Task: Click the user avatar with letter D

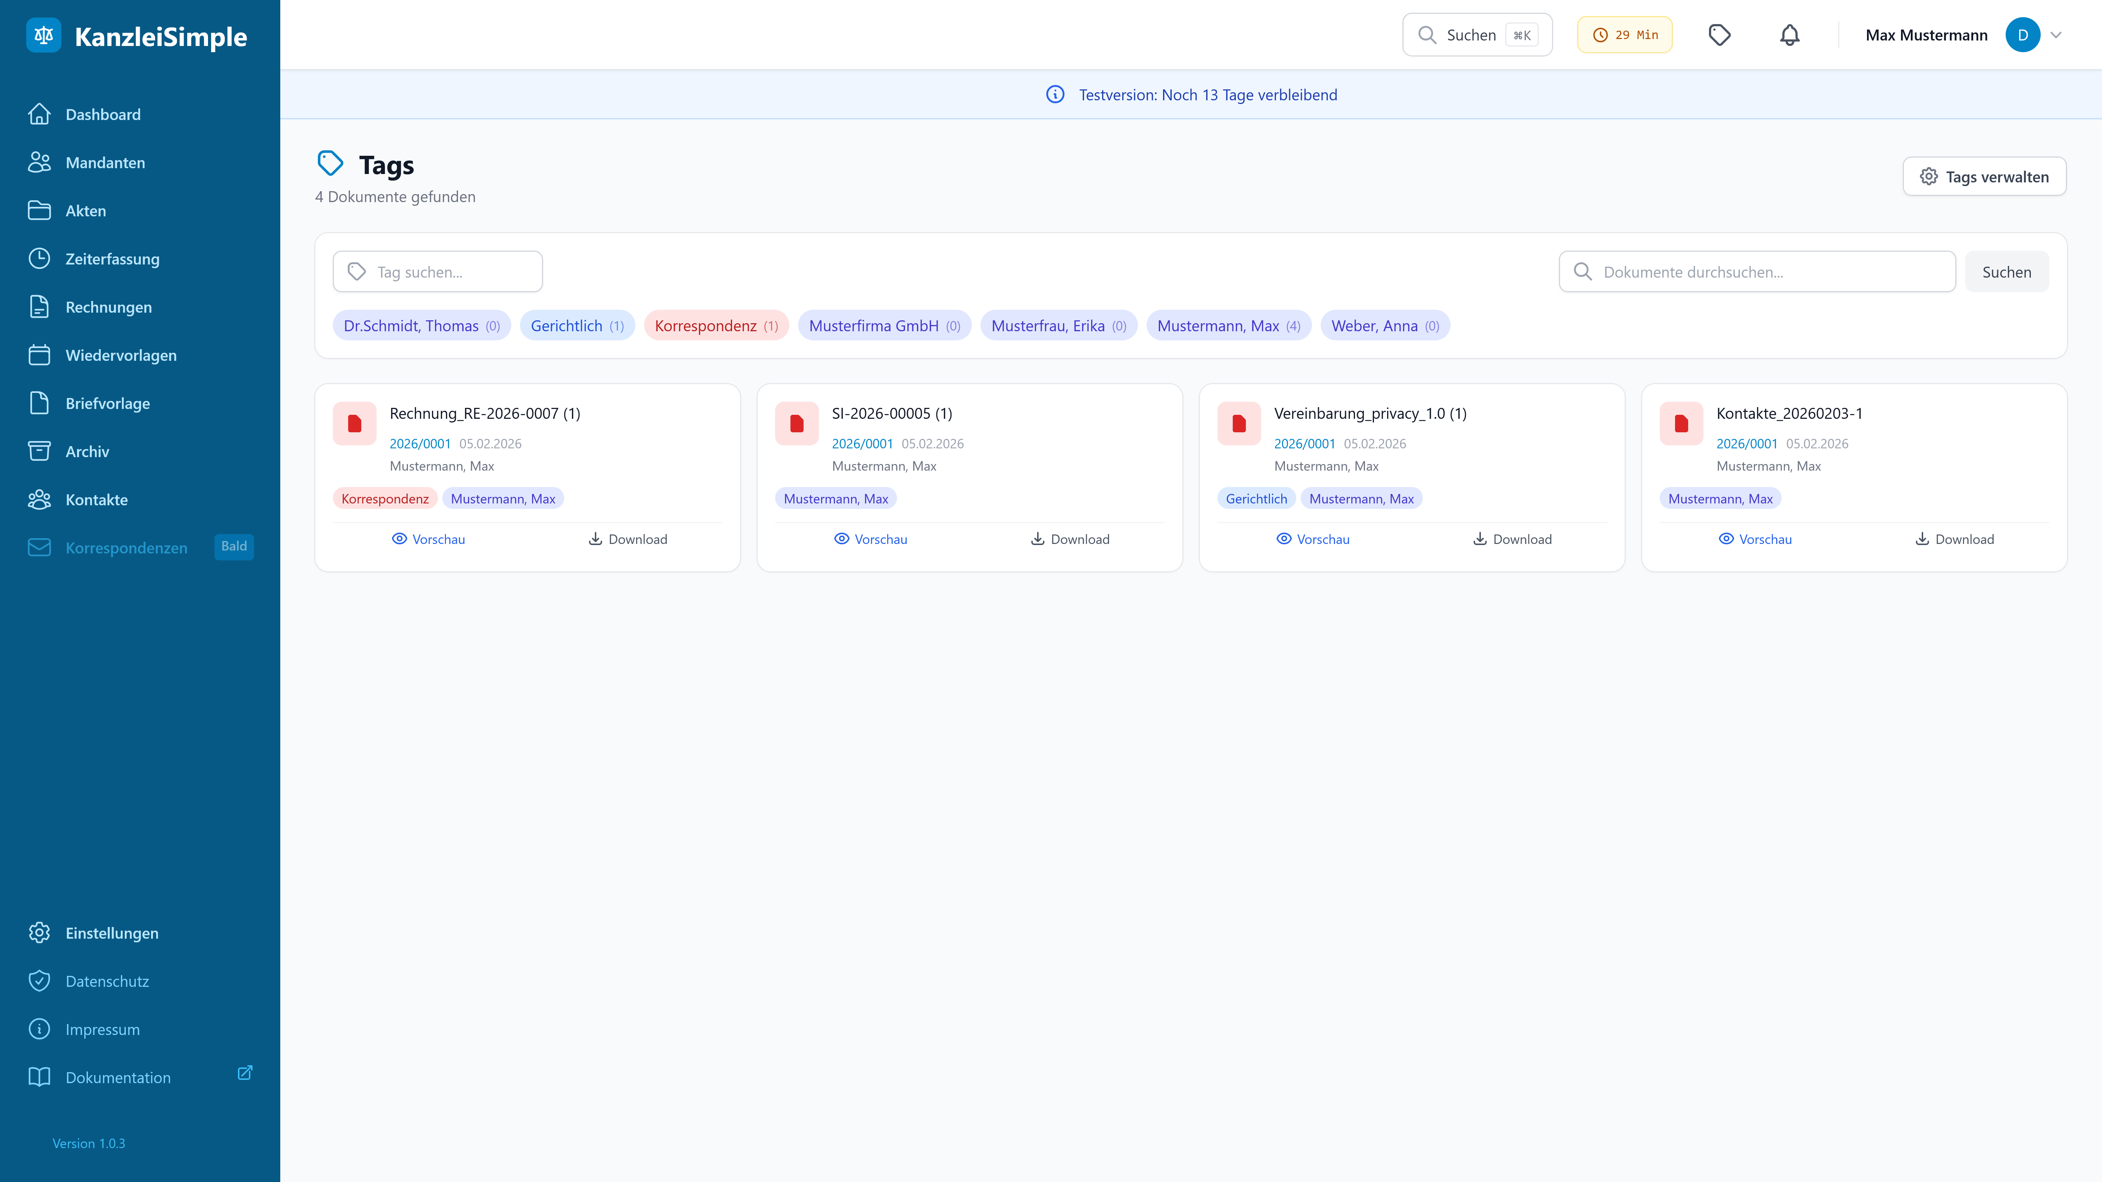Action: tap(2022, 35)
